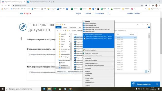This screenshot has height=91, width=162.
Task: Switch Explorer to large icons view
Action: click(149, 71)
